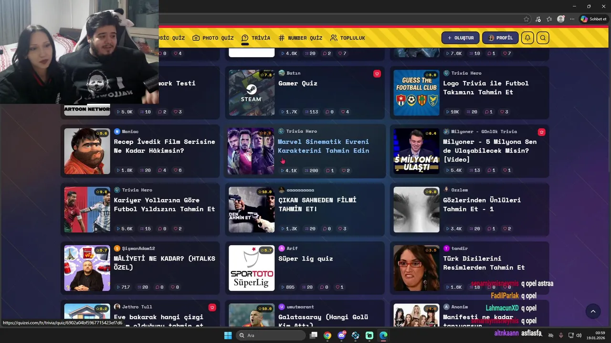Click red crown badge on Milyoner card
This screenshot has height=343, width=611.
click(541, 132)
